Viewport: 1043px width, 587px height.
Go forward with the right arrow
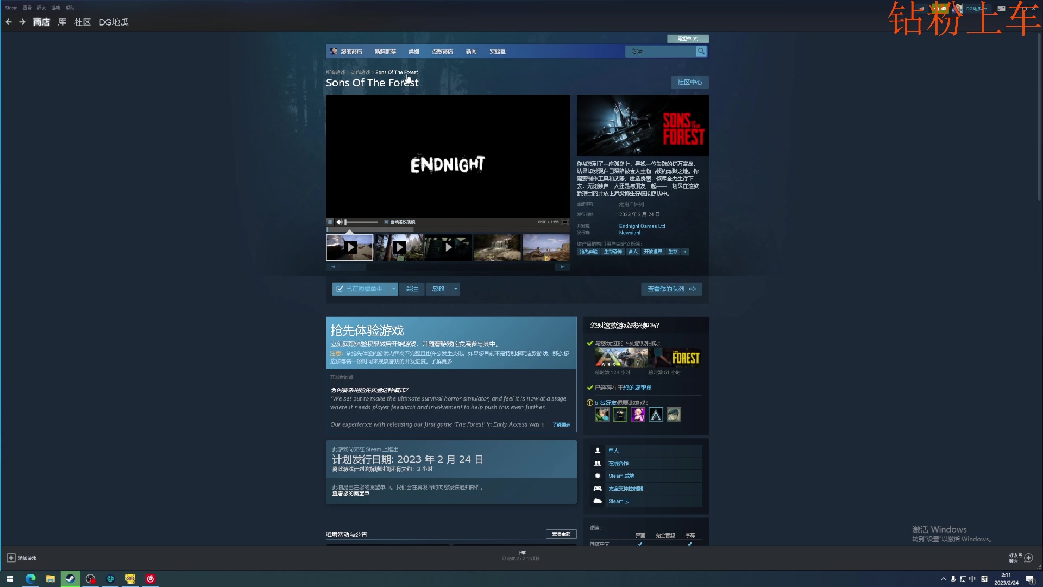point(22,22)
